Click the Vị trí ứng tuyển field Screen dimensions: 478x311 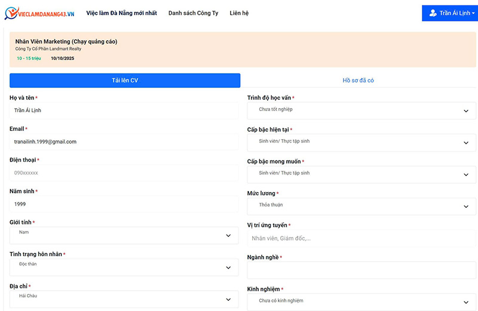361,238
